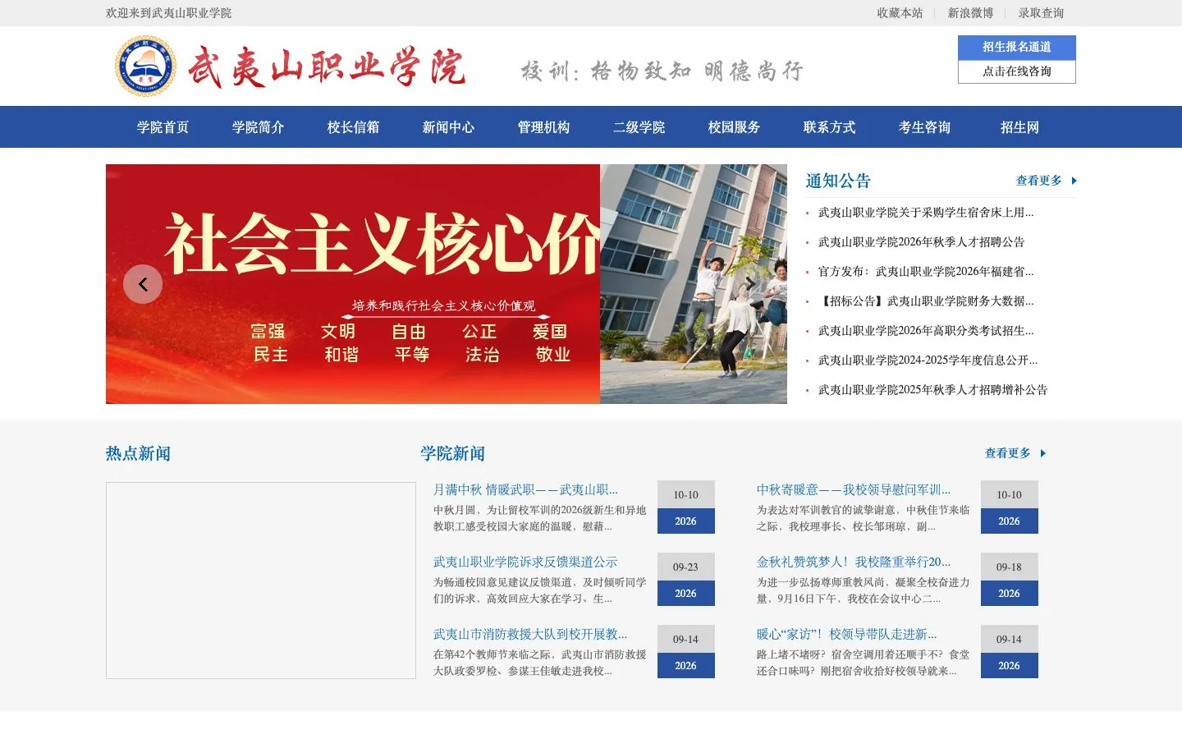Show the previous carousel slide
This screenshot has width=1182, height=739.
click(143, 284)
